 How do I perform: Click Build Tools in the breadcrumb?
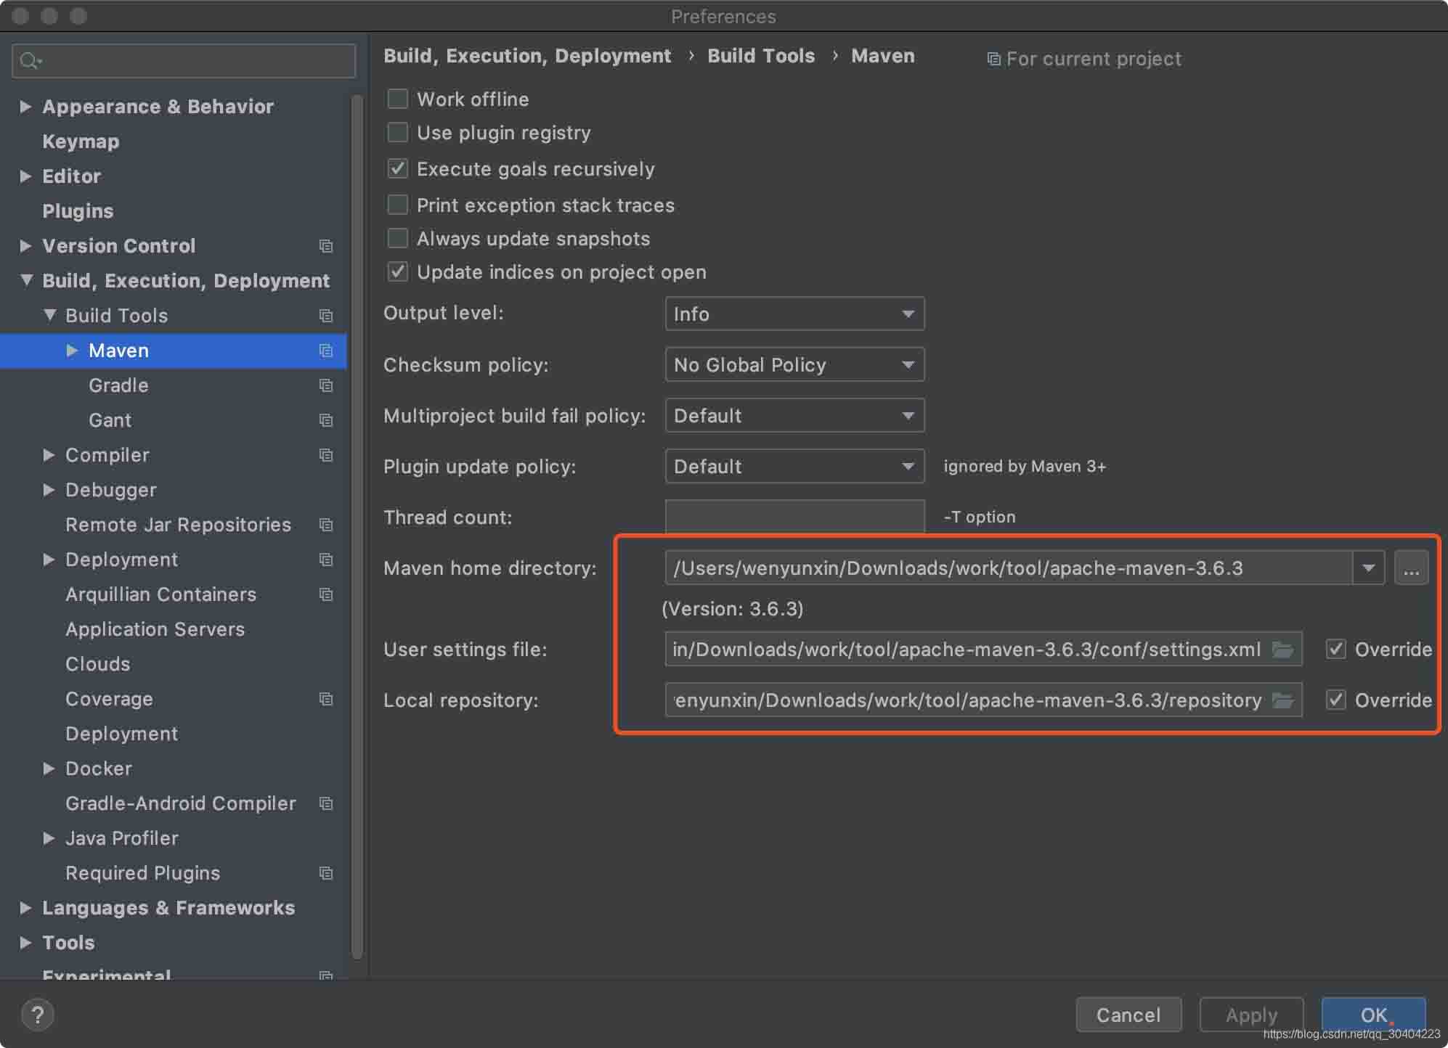click(761, 56)
